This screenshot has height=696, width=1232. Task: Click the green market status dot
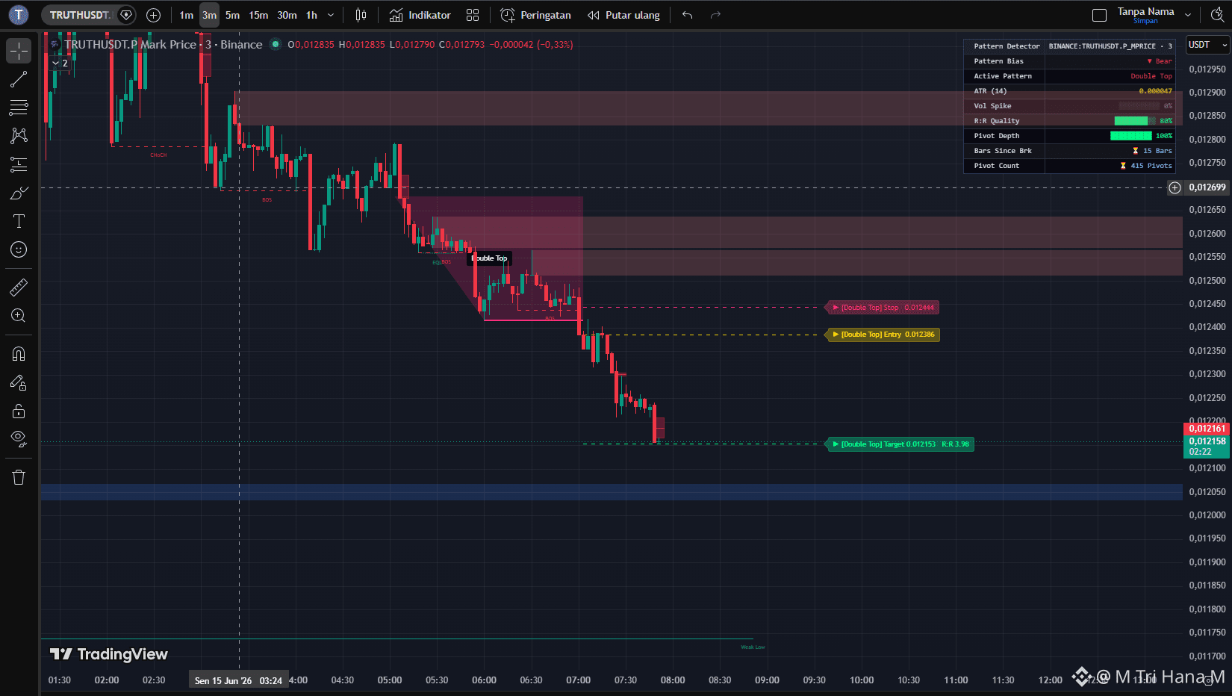click(x=276, y=44)
